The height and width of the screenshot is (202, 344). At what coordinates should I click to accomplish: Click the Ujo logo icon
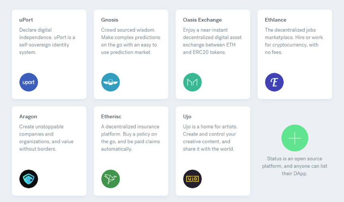point(192,179)
